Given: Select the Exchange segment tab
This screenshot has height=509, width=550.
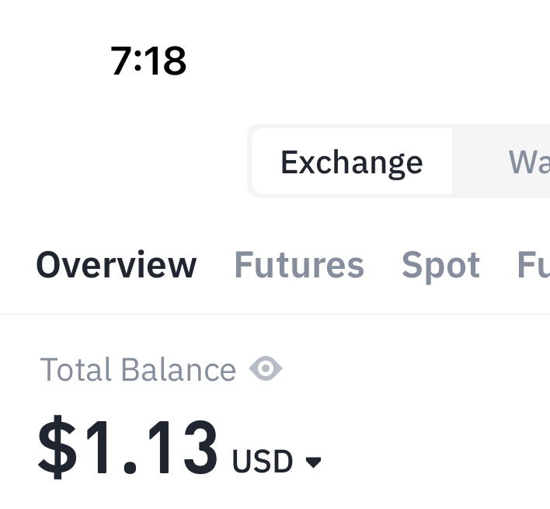Looking at the screenshot, I should pyautogui.click(x=352, y=162).
